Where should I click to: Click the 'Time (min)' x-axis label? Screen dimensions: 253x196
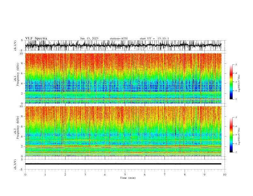point(128,178)
